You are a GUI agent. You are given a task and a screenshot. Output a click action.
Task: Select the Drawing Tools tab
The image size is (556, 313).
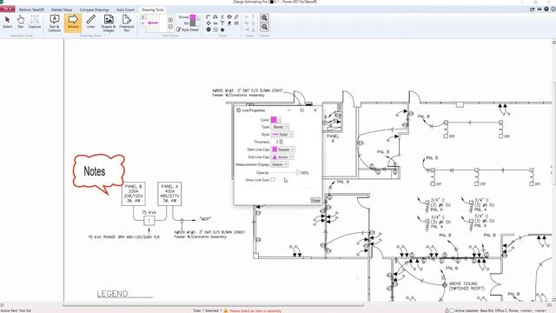point(153,10)
